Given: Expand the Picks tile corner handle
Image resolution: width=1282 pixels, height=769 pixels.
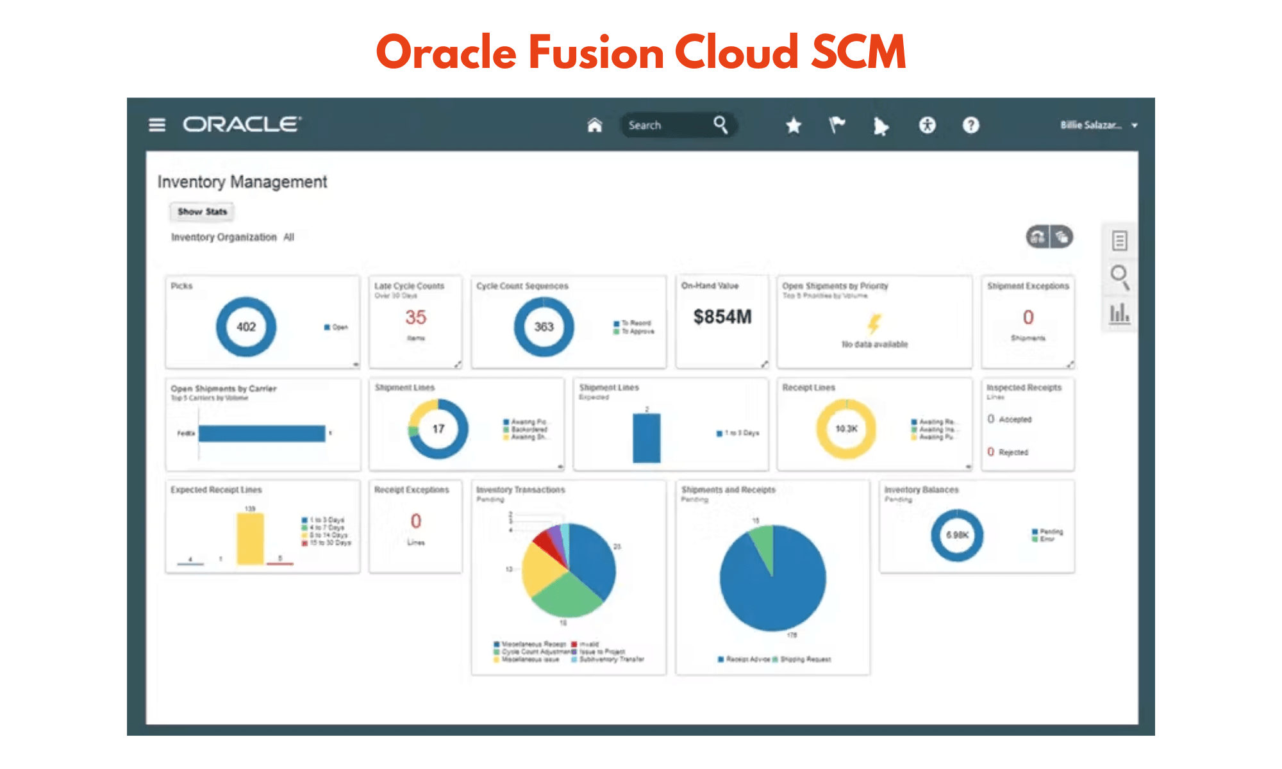Looking at the screenshot, I should coord(356,364).
